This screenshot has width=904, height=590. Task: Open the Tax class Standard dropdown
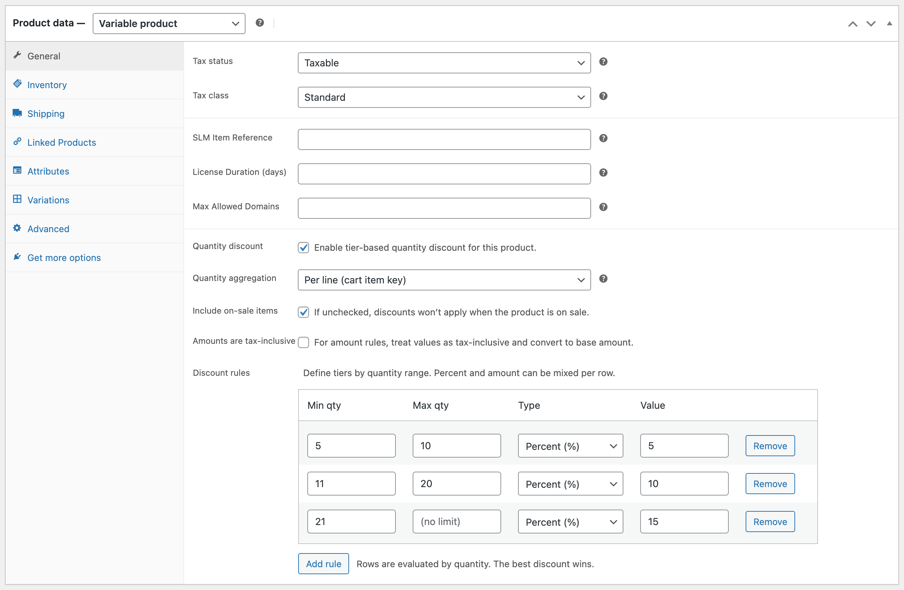point(444,97)
